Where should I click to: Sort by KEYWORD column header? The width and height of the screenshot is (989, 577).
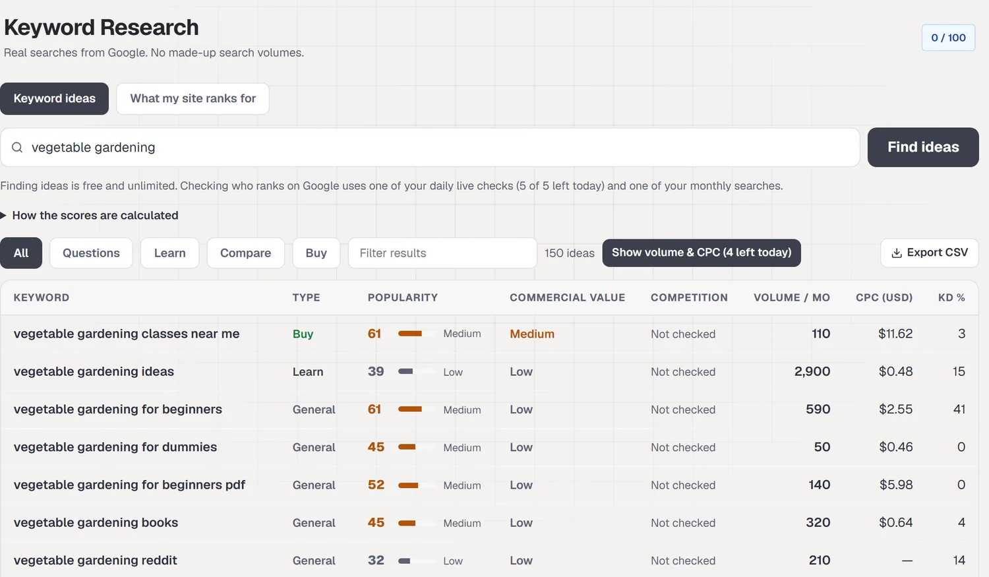pyautogui.click(x=41, y=297)
